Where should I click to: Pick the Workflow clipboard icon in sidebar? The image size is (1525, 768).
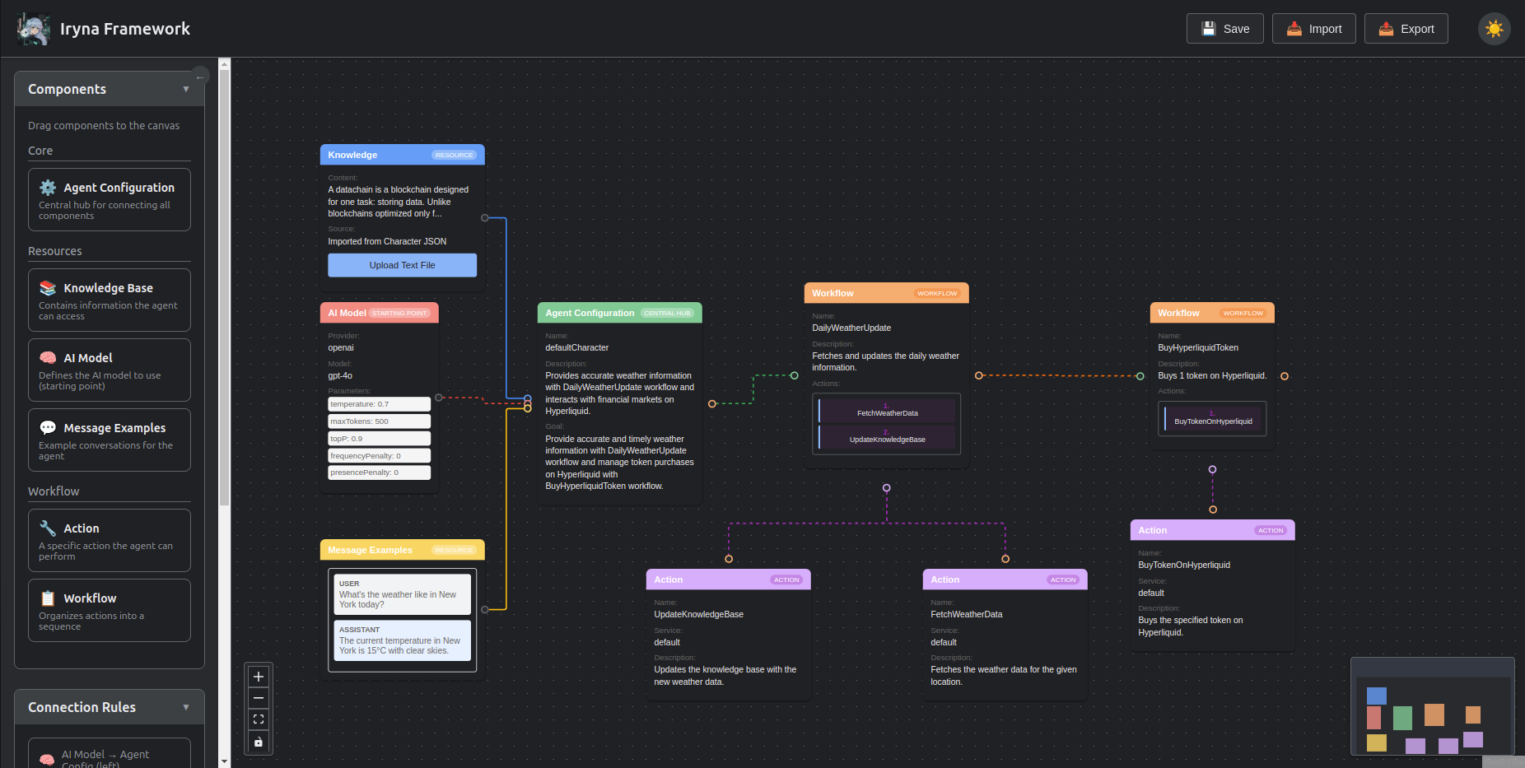click(x=48, y=598)
